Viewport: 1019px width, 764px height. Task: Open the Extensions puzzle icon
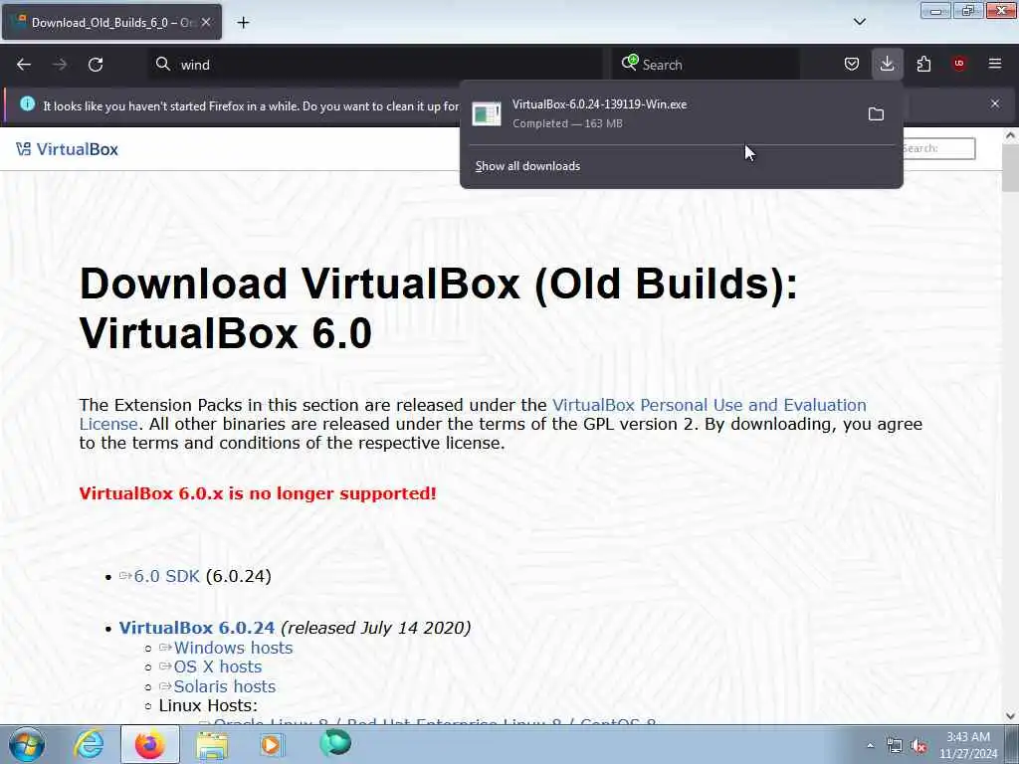coord(923,64)
